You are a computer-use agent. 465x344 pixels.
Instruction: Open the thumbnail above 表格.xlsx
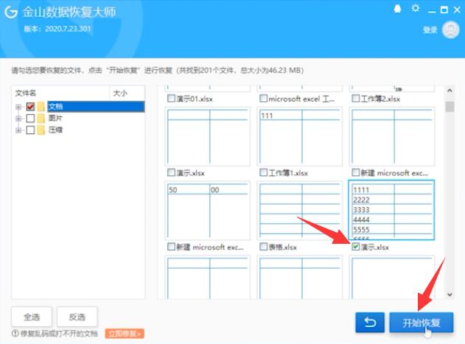click(299, 210)
